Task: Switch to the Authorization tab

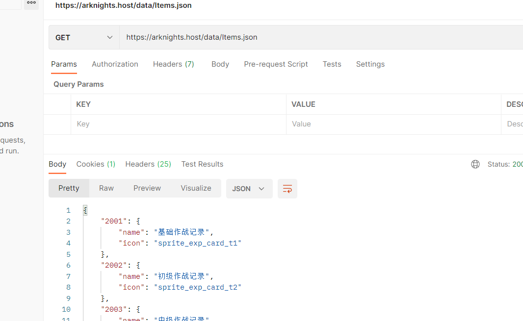Action: tap(115, 64)
